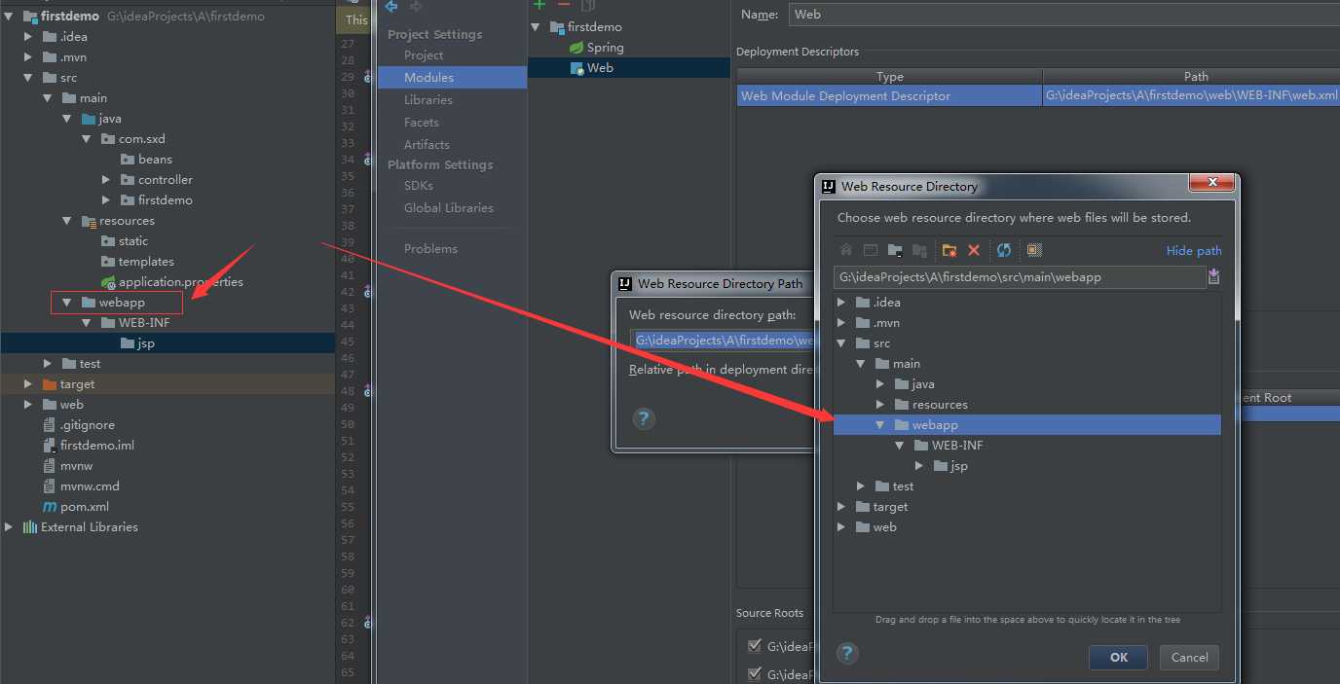Click the directory path input field
The image size is (1340, 684).
[x=1020, y=277]
